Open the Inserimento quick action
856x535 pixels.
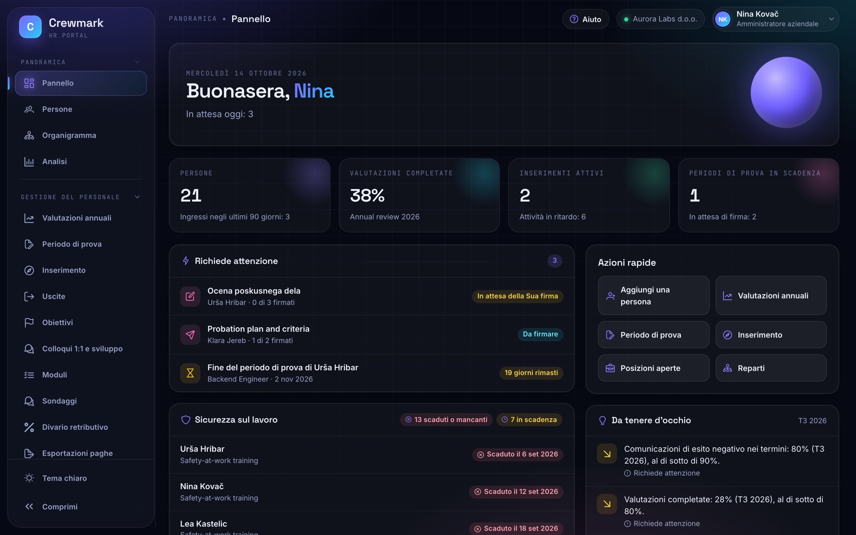tap(771, 335)
